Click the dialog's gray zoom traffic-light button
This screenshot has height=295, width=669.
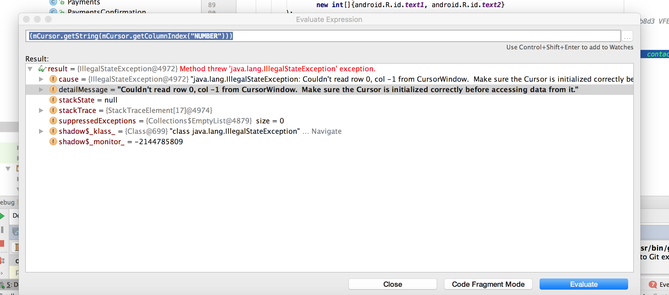pos(48,19)
